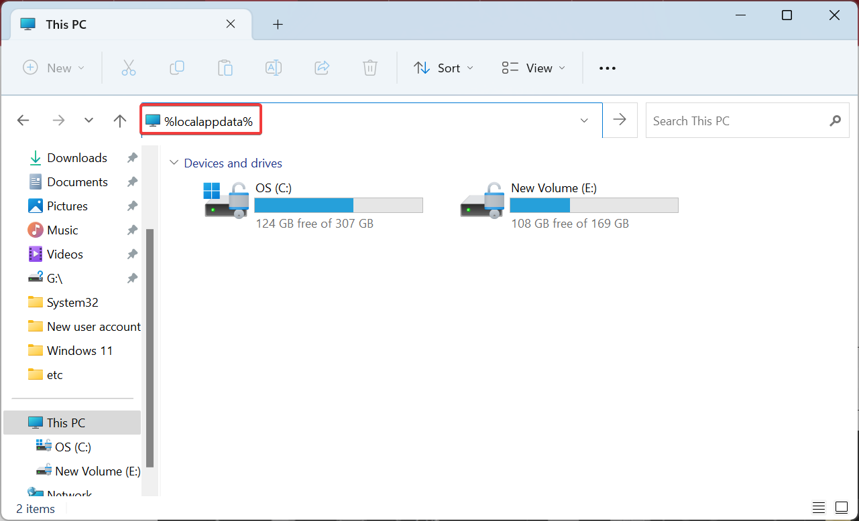This screenshot has width=859, height=521.
Task: Open the Sort options dropdown
Action: [x=443, y=68]
